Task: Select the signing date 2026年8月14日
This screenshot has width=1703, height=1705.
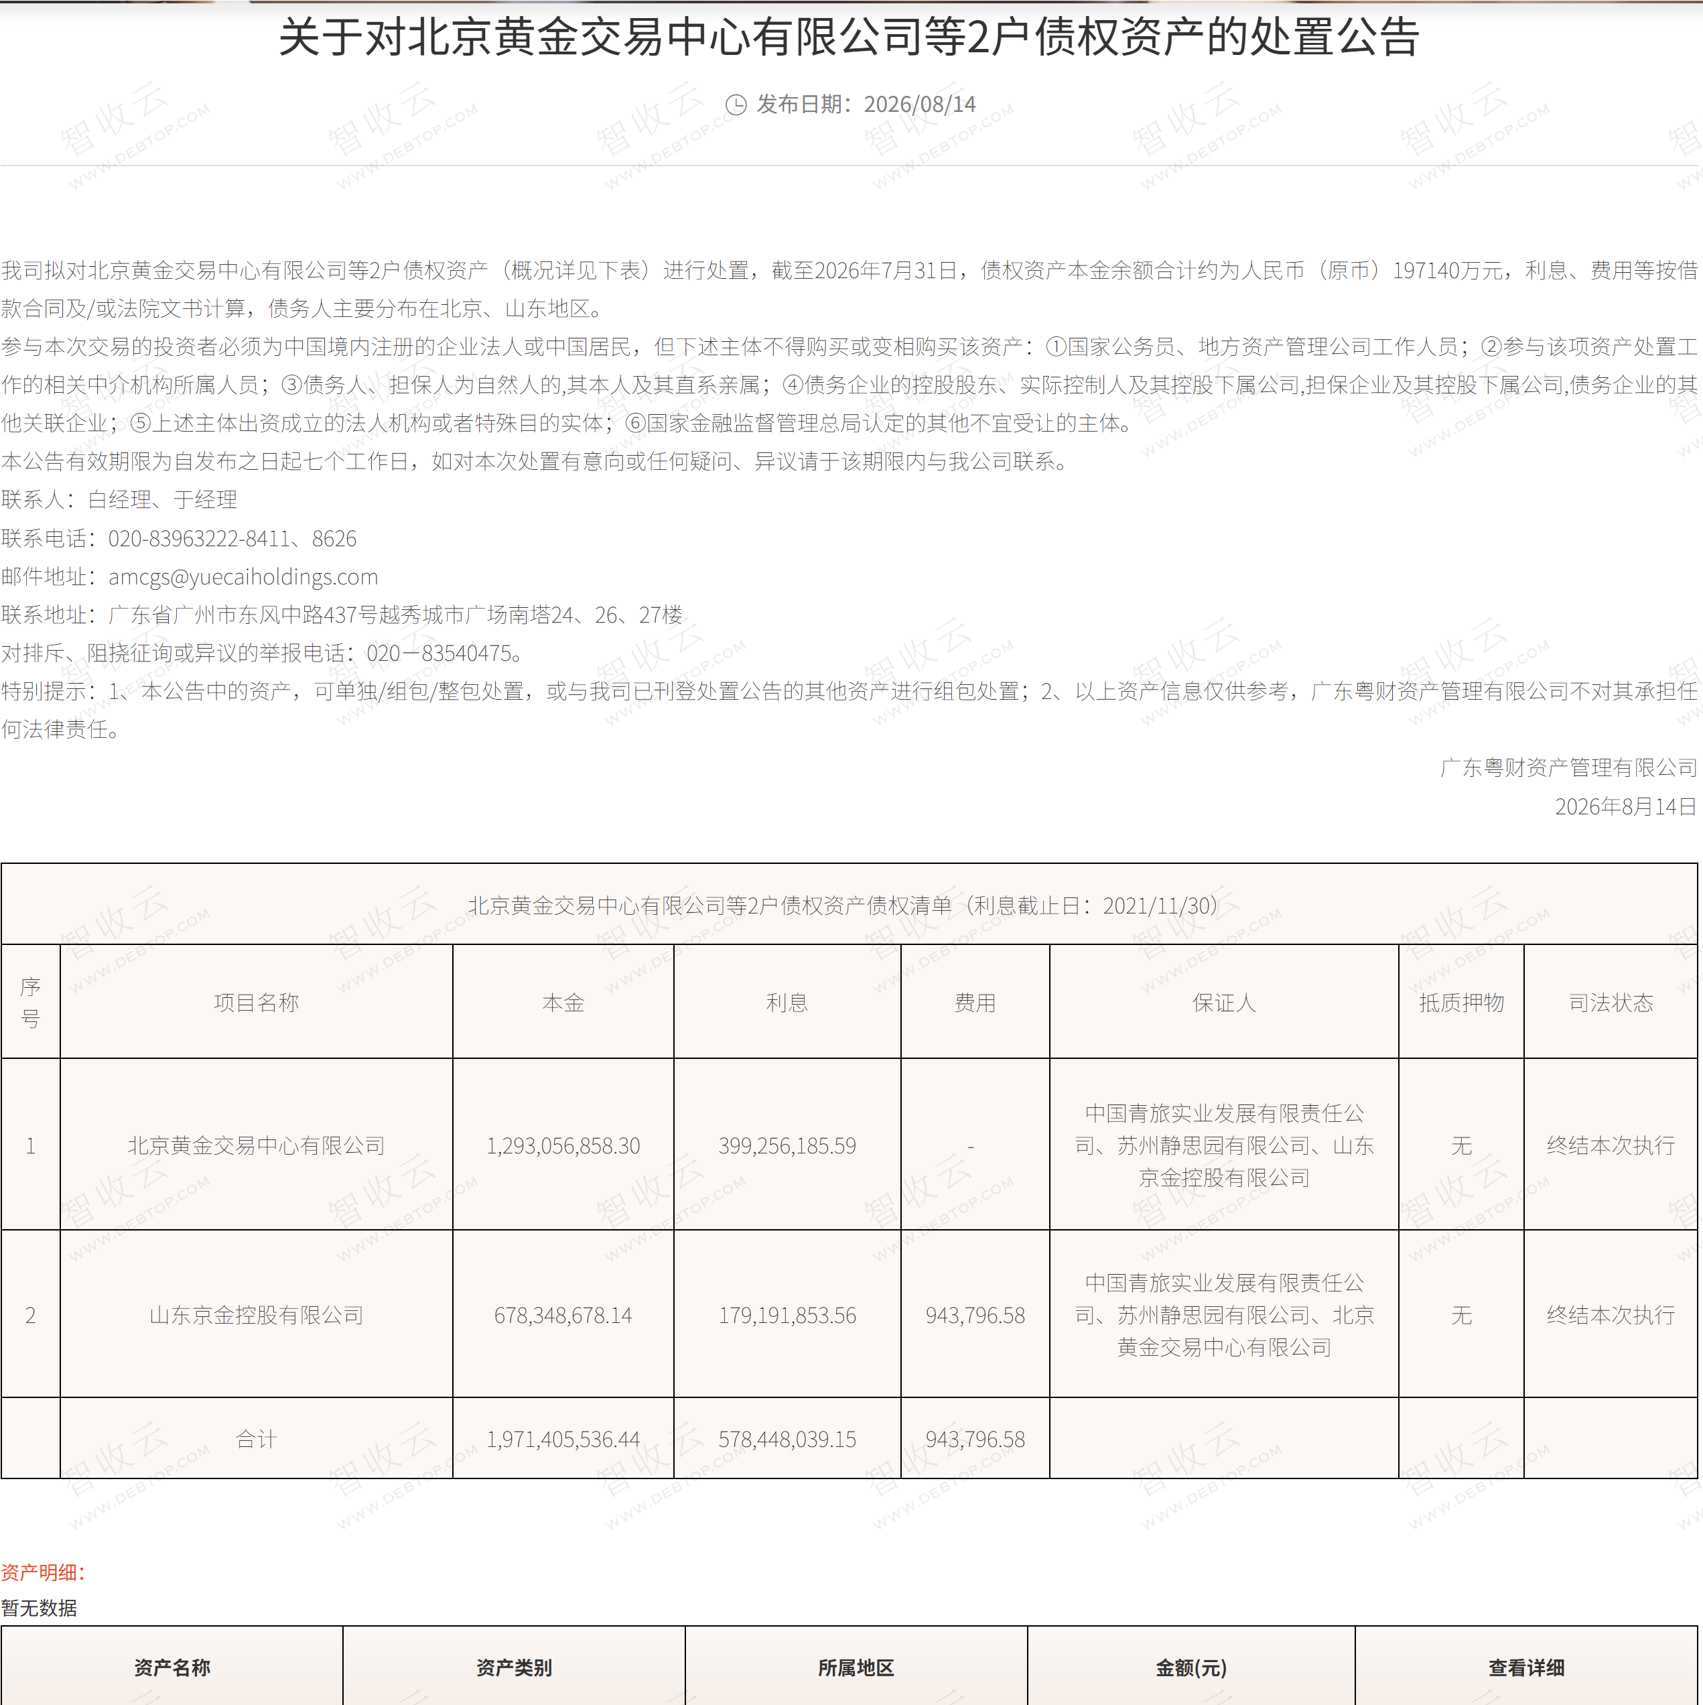Action: (x=1625, y=807)
